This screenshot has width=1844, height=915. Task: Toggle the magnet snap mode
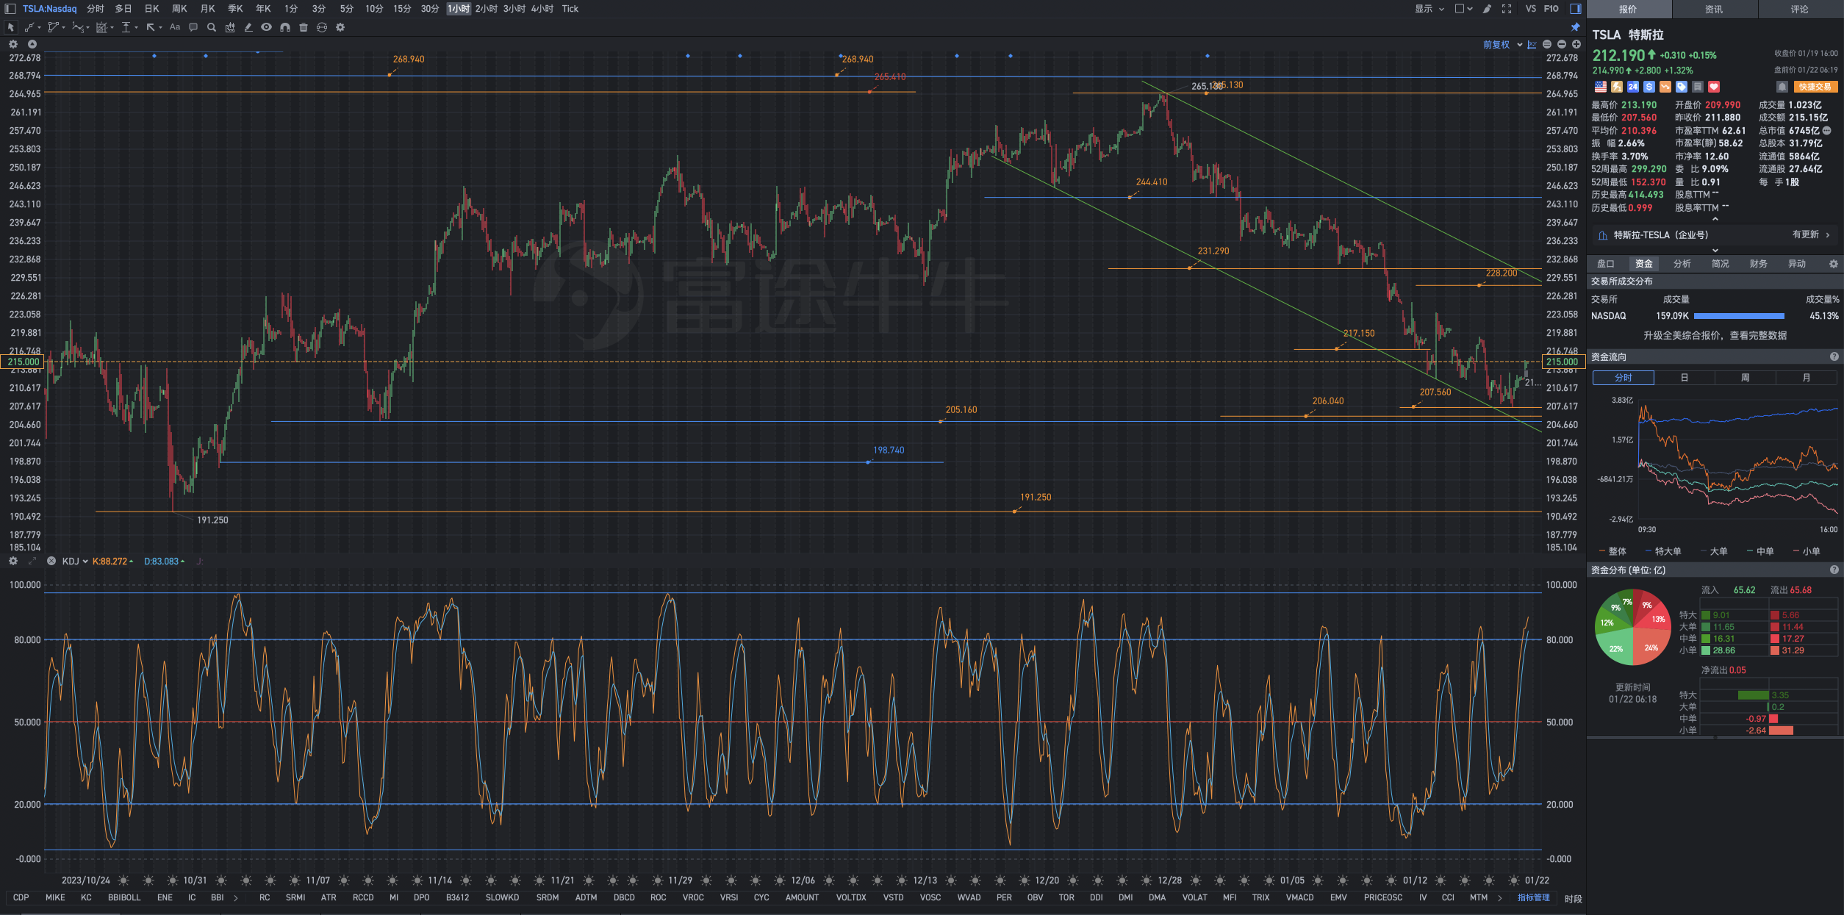click(x=285, y=27)
